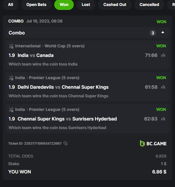Switch to the Open Bets tab

tap(36, 5)
